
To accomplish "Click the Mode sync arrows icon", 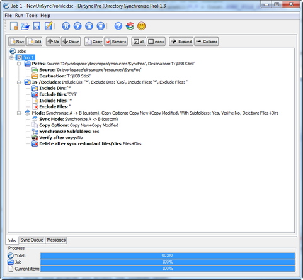I will click(x=28, y=113).
